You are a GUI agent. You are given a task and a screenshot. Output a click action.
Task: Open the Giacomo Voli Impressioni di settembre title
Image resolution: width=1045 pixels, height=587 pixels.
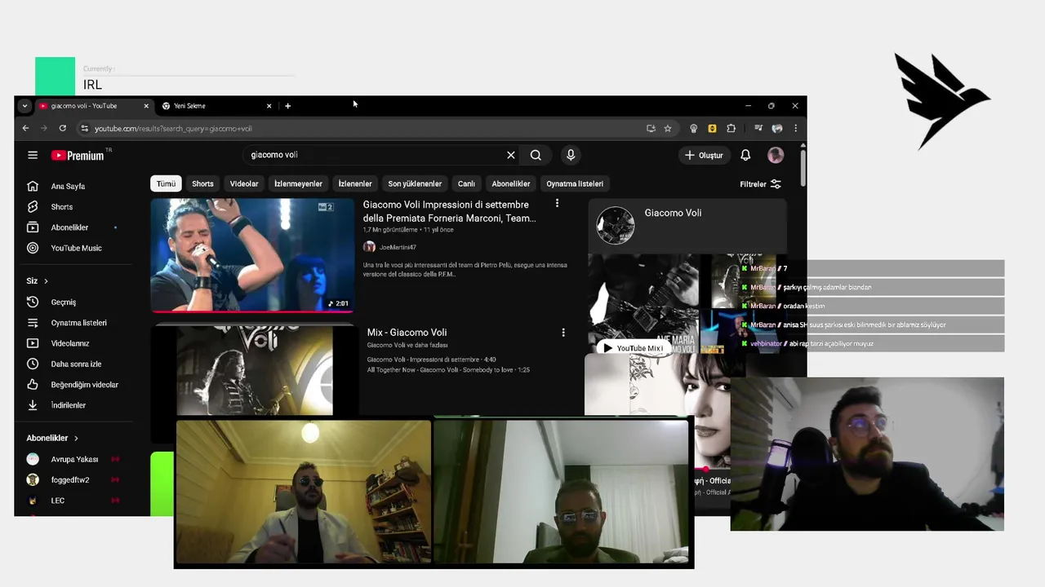pos(449,211)
